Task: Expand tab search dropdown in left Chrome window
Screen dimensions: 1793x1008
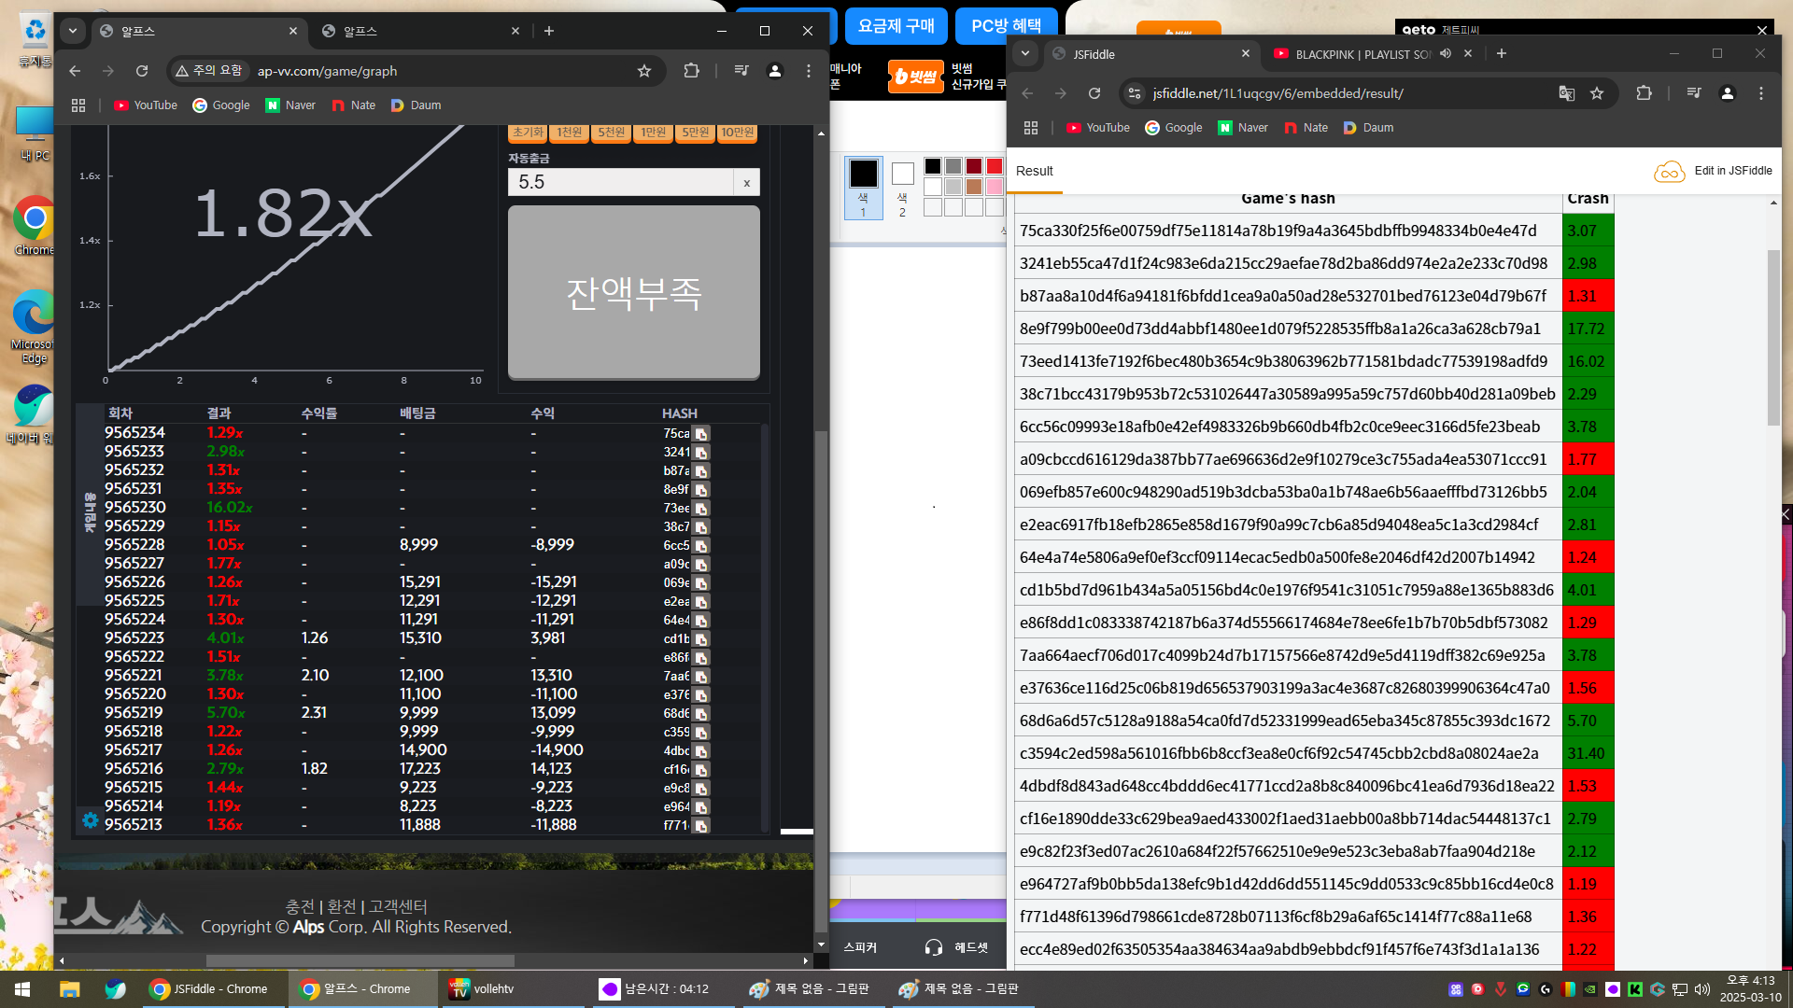Action: [x=73, y=31]
